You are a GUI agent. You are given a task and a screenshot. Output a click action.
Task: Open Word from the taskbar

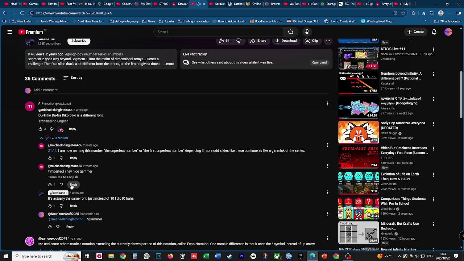coord(217,256)
